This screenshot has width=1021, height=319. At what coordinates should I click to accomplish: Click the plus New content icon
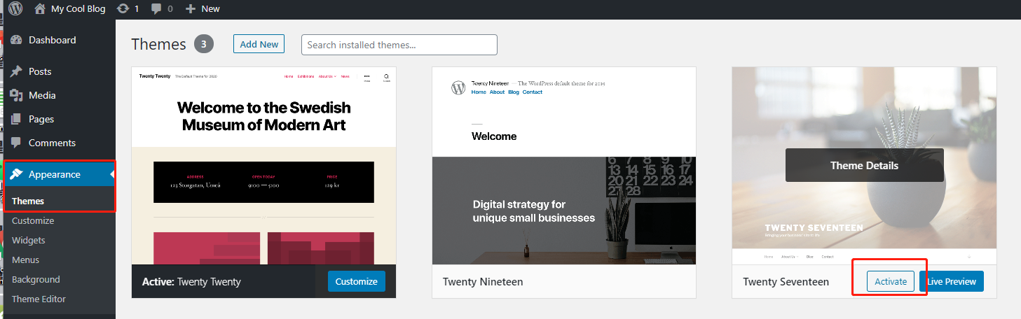191,8
